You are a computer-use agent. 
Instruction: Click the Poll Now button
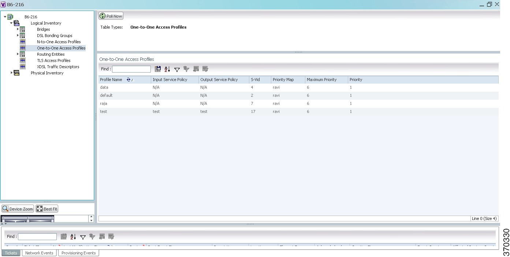[111, 16]
